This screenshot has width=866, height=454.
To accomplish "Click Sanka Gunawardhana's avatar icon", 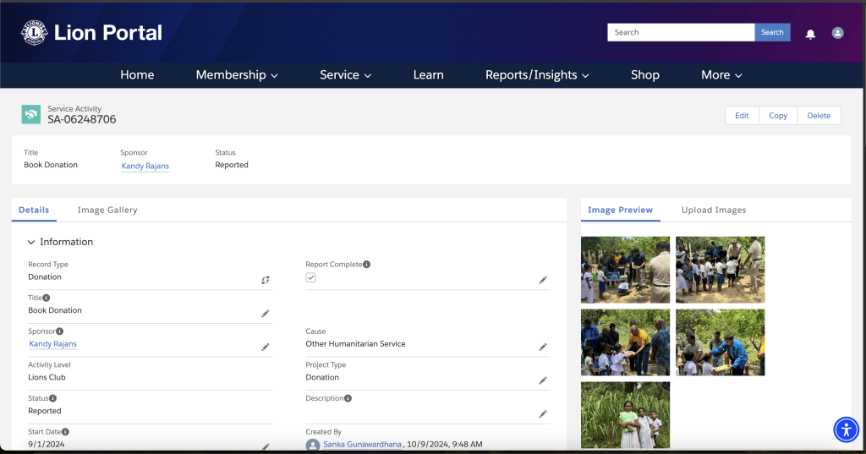I will (313, 445).
